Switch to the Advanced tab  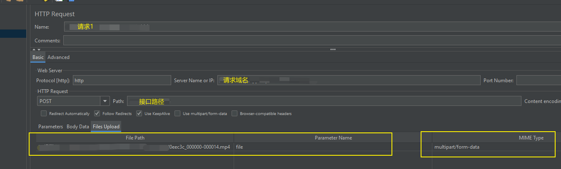58,57
